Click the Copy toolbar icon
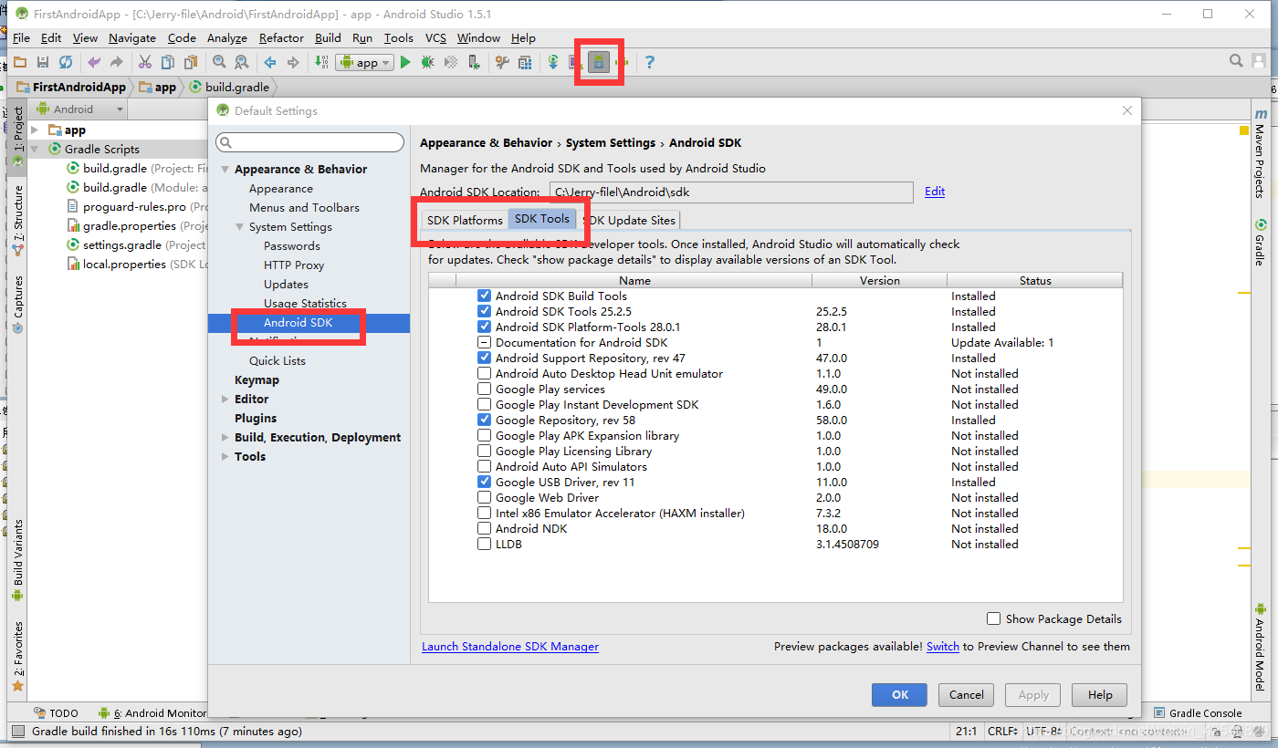1278x748 pixels. tap(167, 62)
